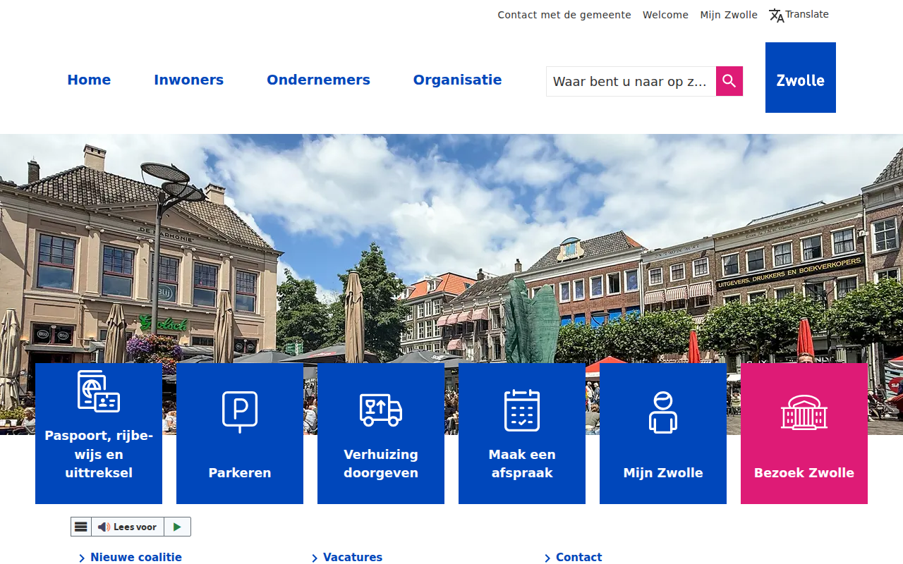
Task: Open the Organisatie menu item
Action: tap(457, 80)
